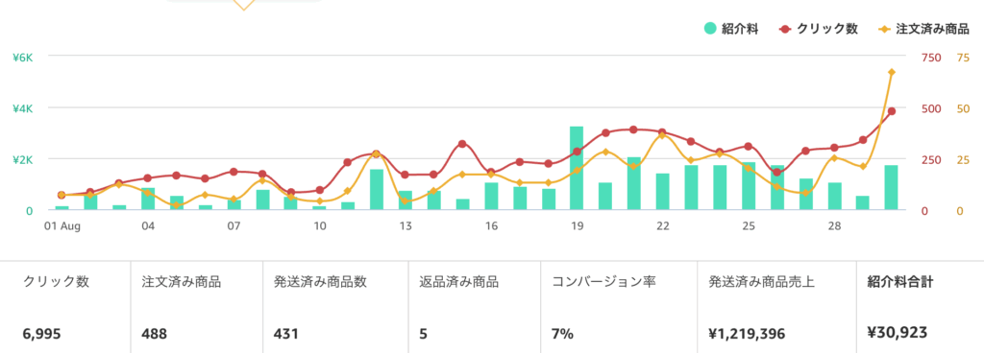Select the yellow order point on the 22nd

tap(662, 134)
